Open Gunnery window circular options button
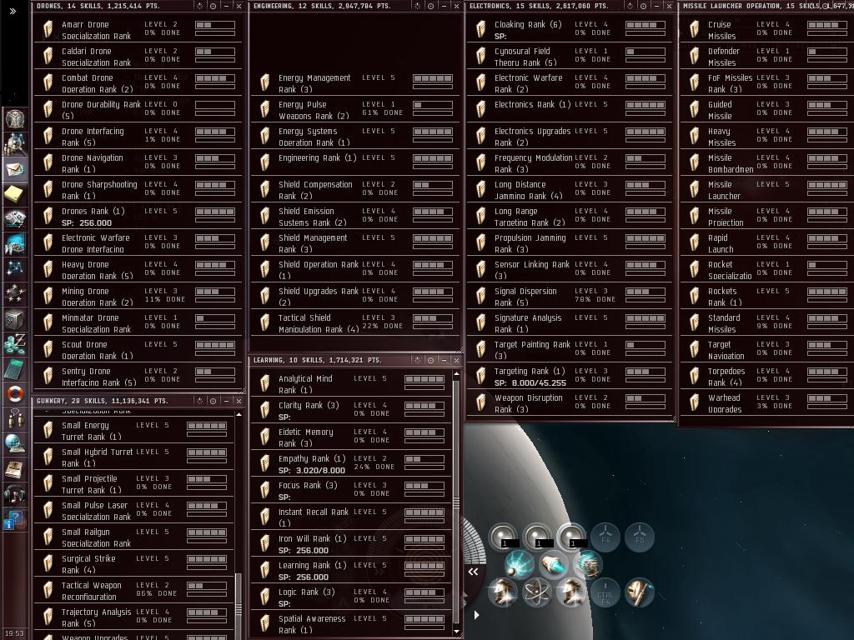 coord(213,401)
